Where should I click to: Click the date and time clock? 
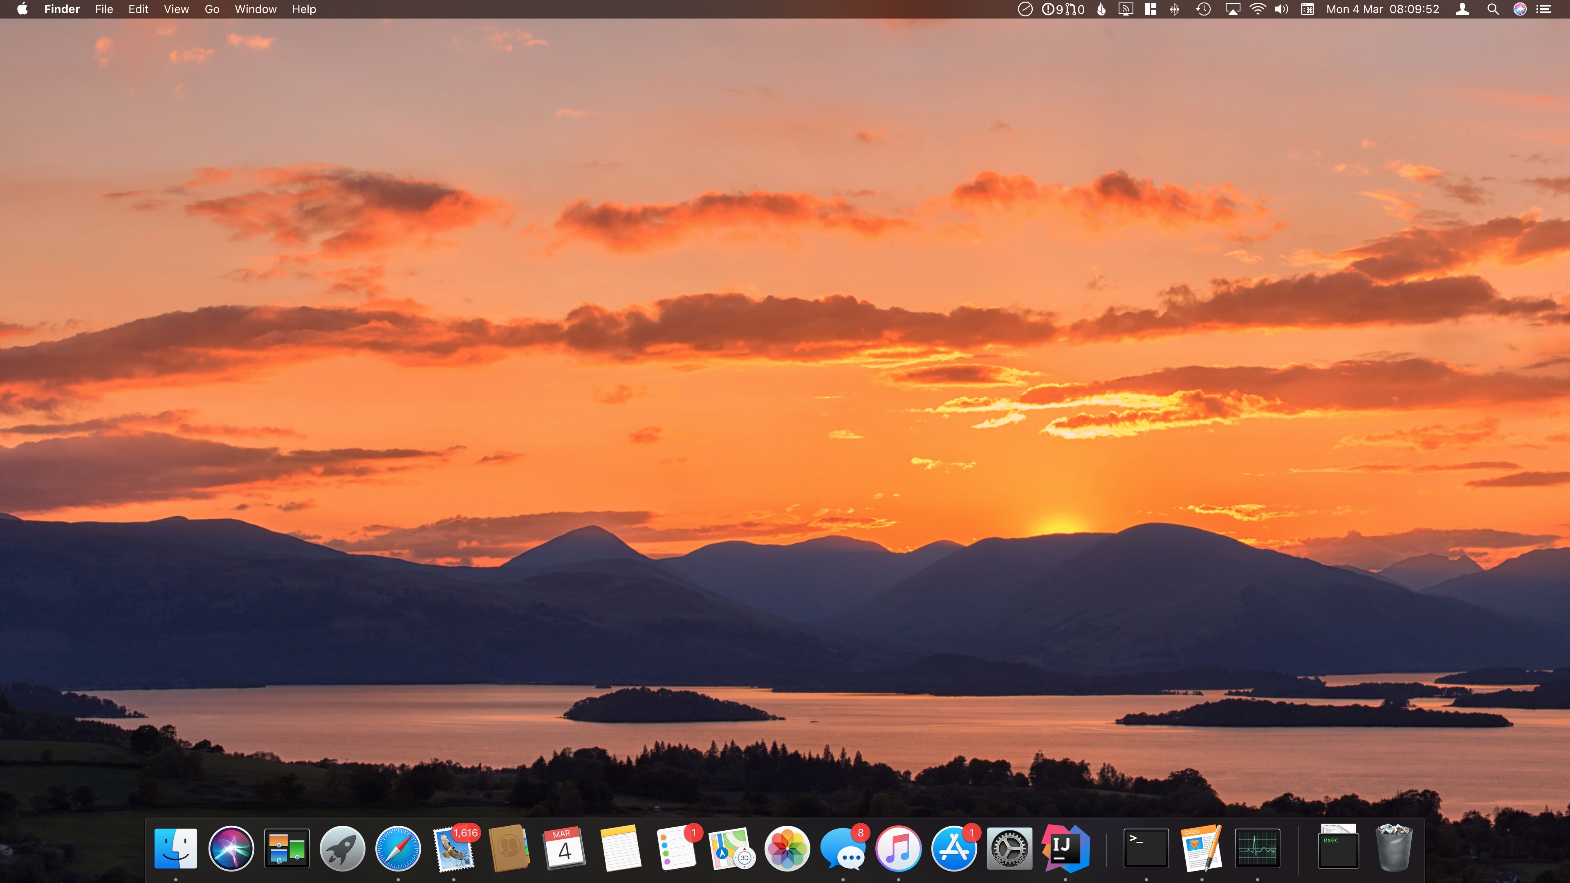[1382, 9]
